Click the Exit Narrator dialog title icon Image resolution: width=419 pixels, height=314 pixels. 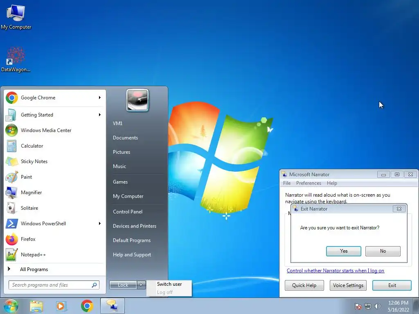tap(296, 209)
